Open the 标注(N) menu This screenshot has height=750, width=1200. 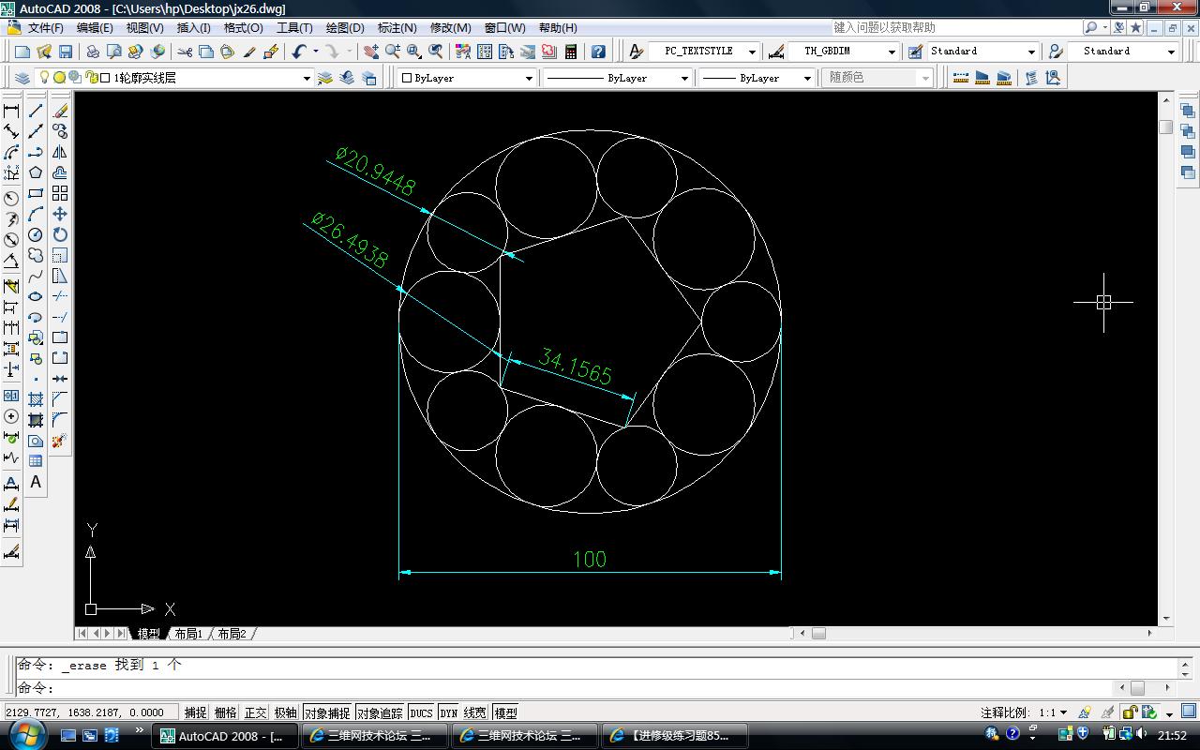397,27
